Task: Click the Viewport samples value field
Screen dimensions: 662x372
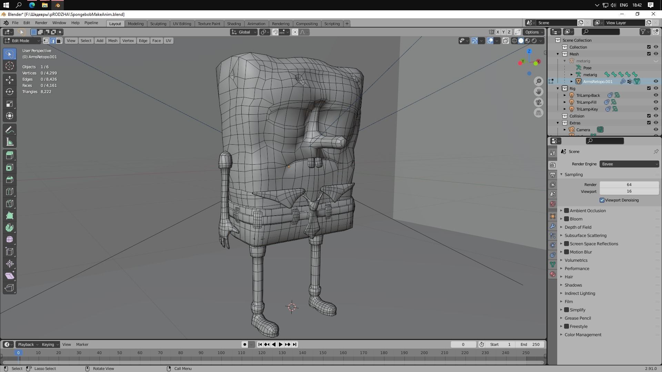Action: (x=629, y=191)
